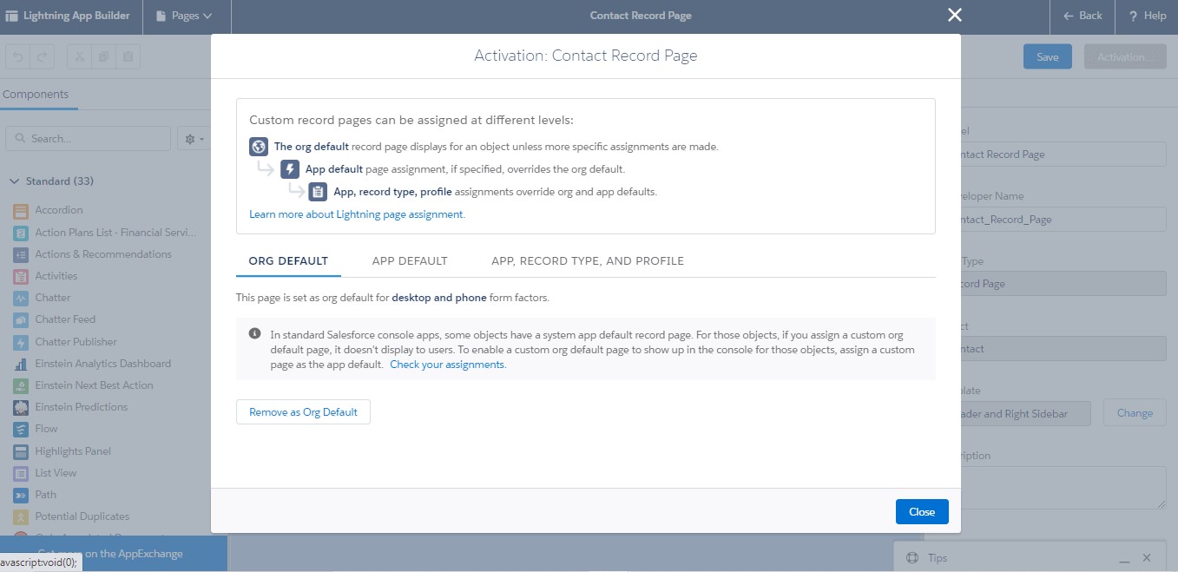Viewport: 1178px width, 572px height.
Task: Open the components settings gear dropdown
Action: click(193, 138)
